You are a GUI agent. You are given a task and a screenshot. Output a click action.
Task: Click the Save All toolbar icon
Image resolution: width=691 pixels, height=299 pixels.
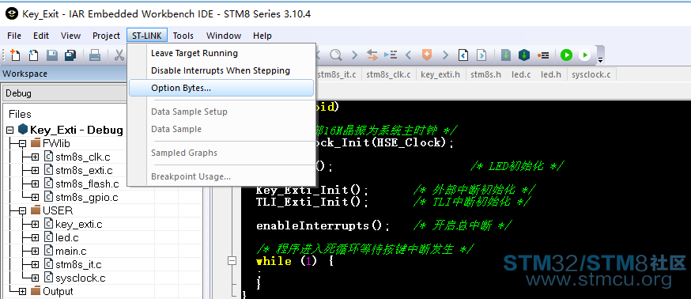click(70, 55)
